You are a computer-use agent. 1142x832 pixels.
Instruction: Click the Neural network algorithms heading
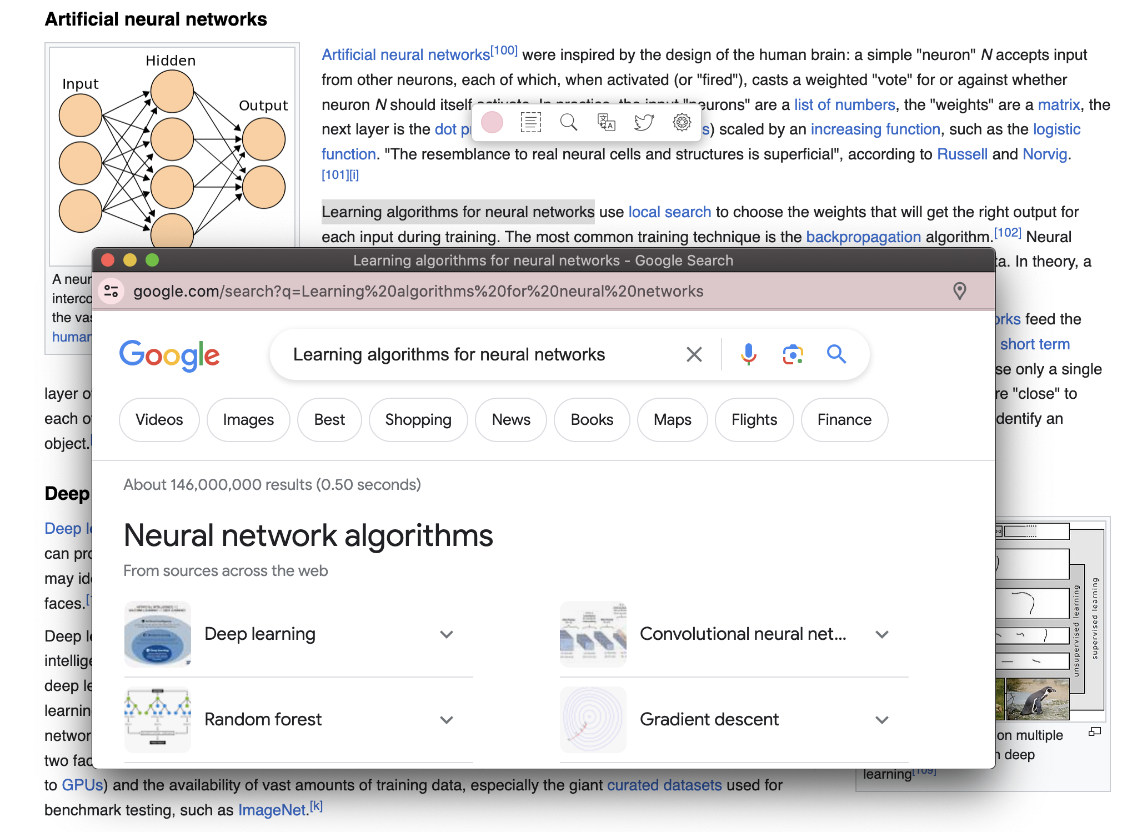tap(308, 535)
